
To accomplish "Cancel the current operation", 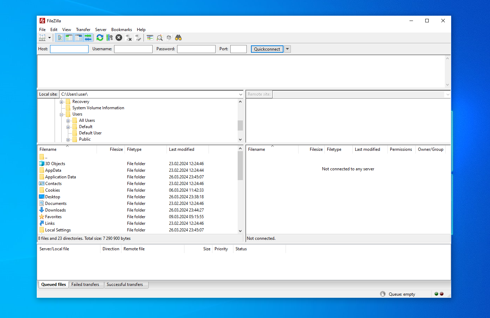I will click(x=119, y=37).
